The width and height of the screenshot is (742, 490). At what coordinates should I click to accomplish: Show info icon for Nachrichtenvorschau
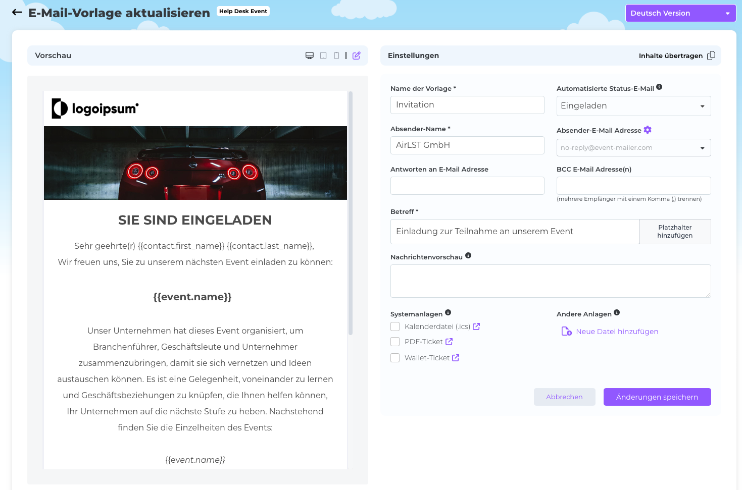(x=468, y=255)
